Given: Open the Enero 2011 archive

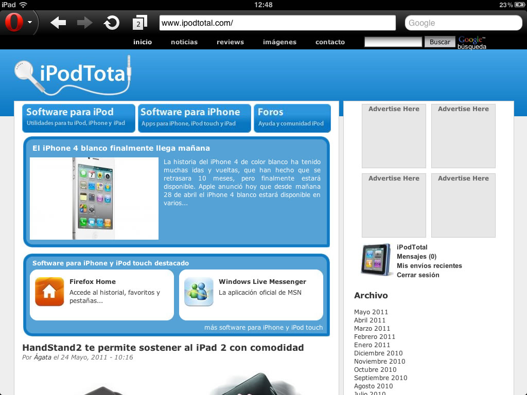Looking at the screenshot, I should [x=372, y=345].
